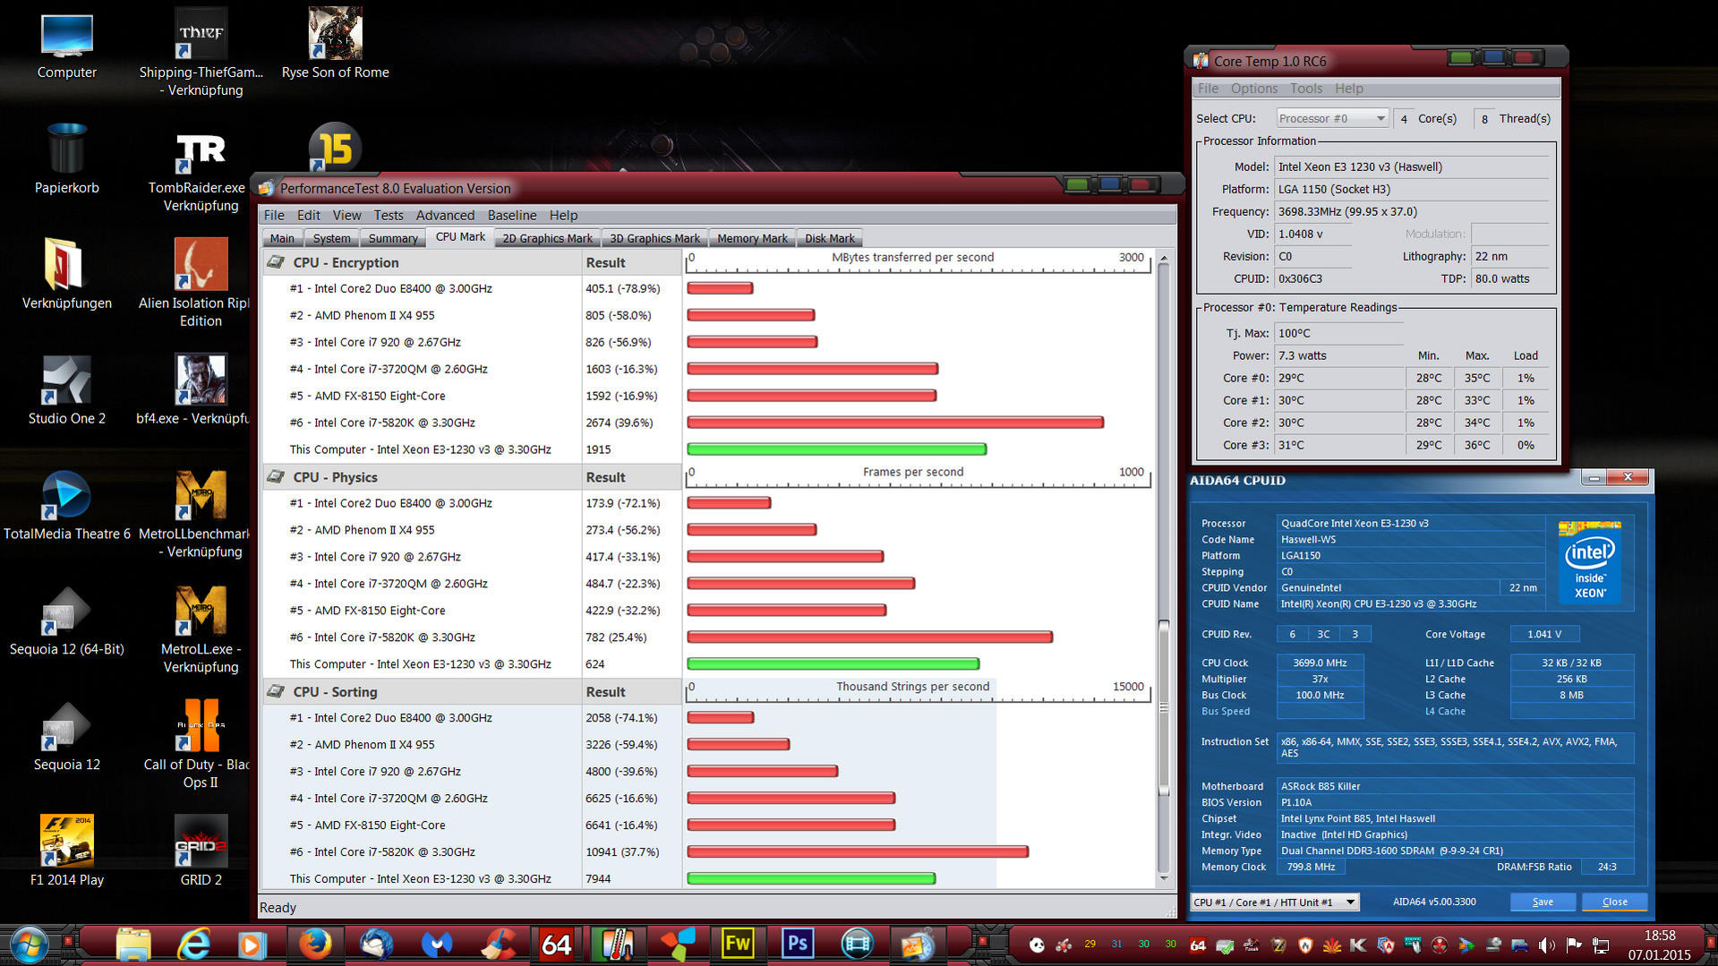Open the CPU #1 / Core #1 / HTT Unit dropdown

coord(1275,902)
